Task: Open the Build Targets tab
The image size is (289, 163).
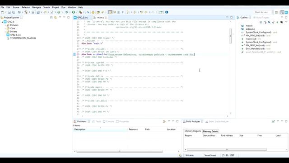Action: click(x=261, y=18)
